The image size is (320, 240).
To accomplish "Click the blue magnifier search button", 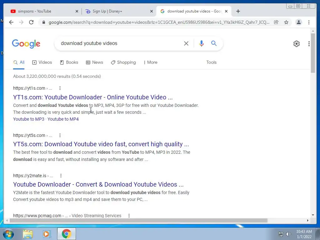I will (214, 43).
